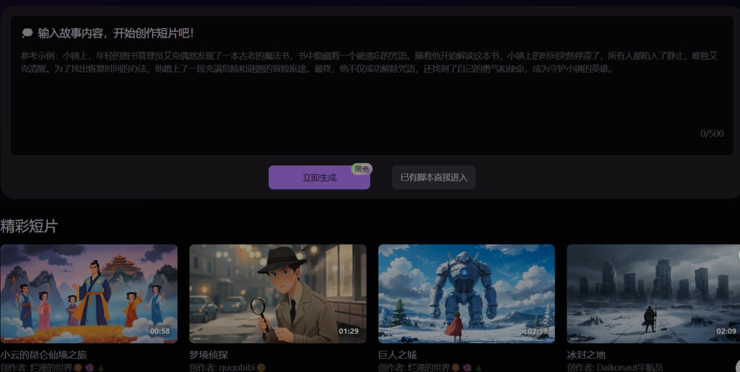Click the title link 小云的昆仑仙境之旅
740x372 pixels.
(x=44, y=355)
